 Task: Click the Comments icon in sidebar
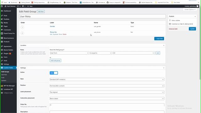point(2,30)
